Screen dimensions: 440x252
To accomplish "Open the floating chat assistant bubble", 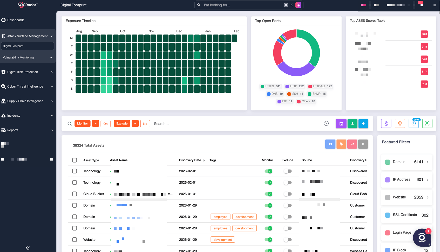I will pos(422,237).
